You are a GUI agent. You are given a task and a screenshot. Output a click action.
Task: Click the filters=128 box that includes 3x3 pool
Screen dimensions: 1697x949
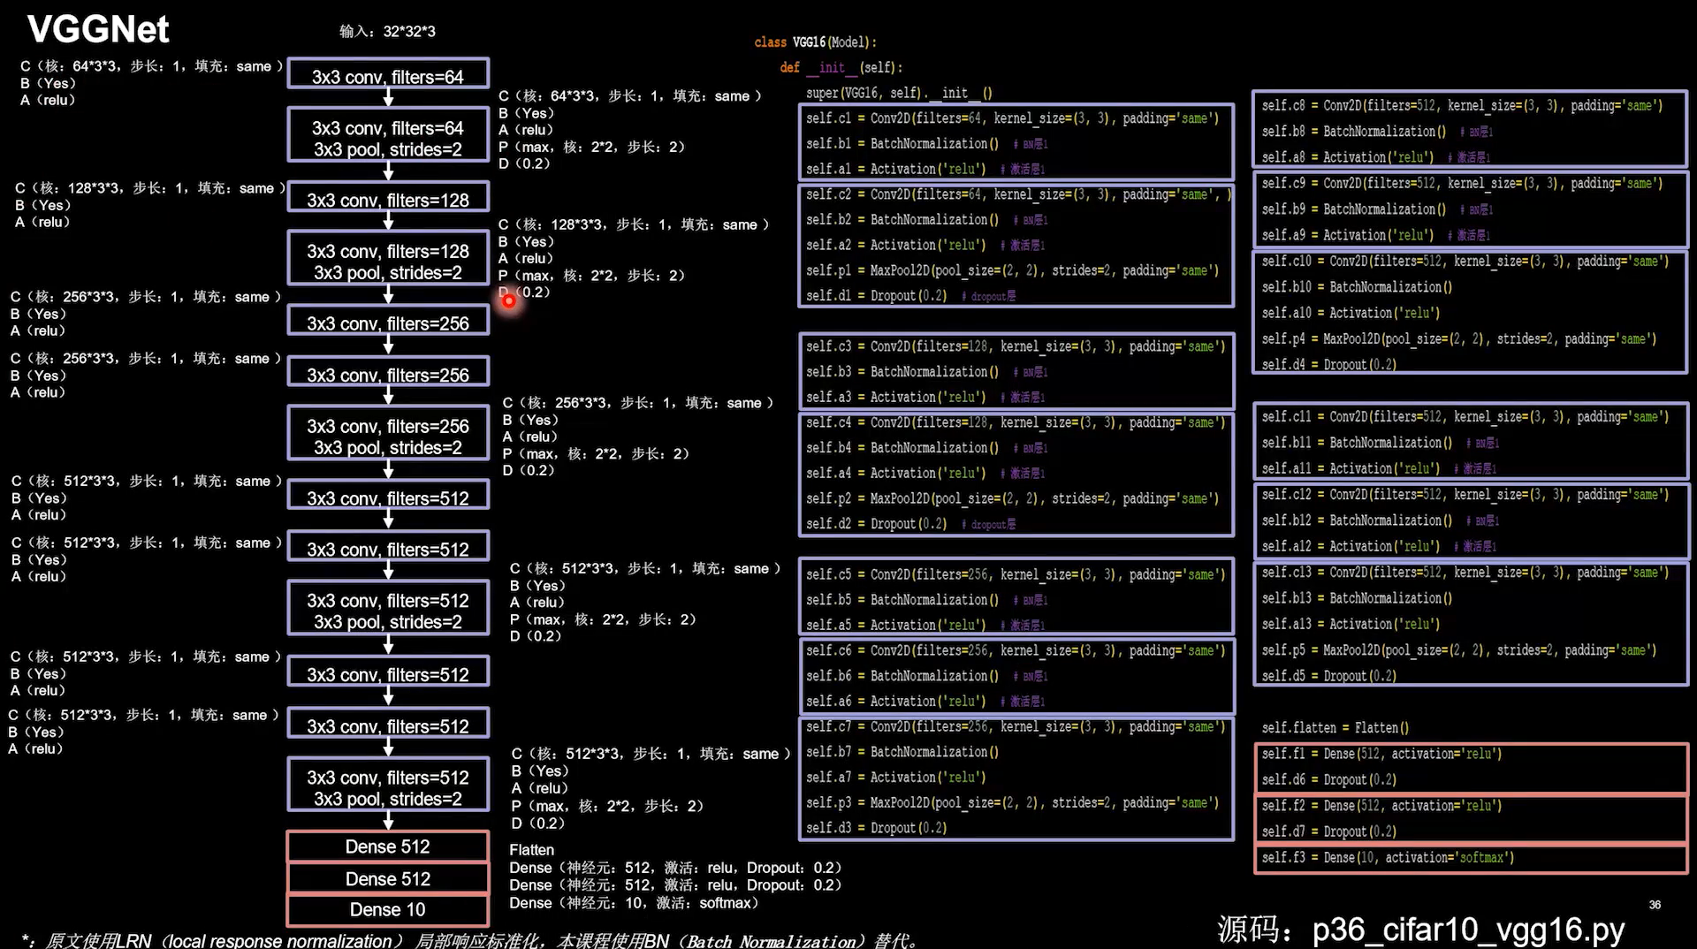[x=388, y=258]
